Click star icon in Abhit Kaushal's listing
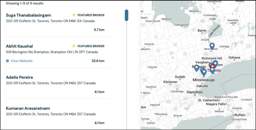The width and height of the screenshot is (256, 130). click(74, 46)
